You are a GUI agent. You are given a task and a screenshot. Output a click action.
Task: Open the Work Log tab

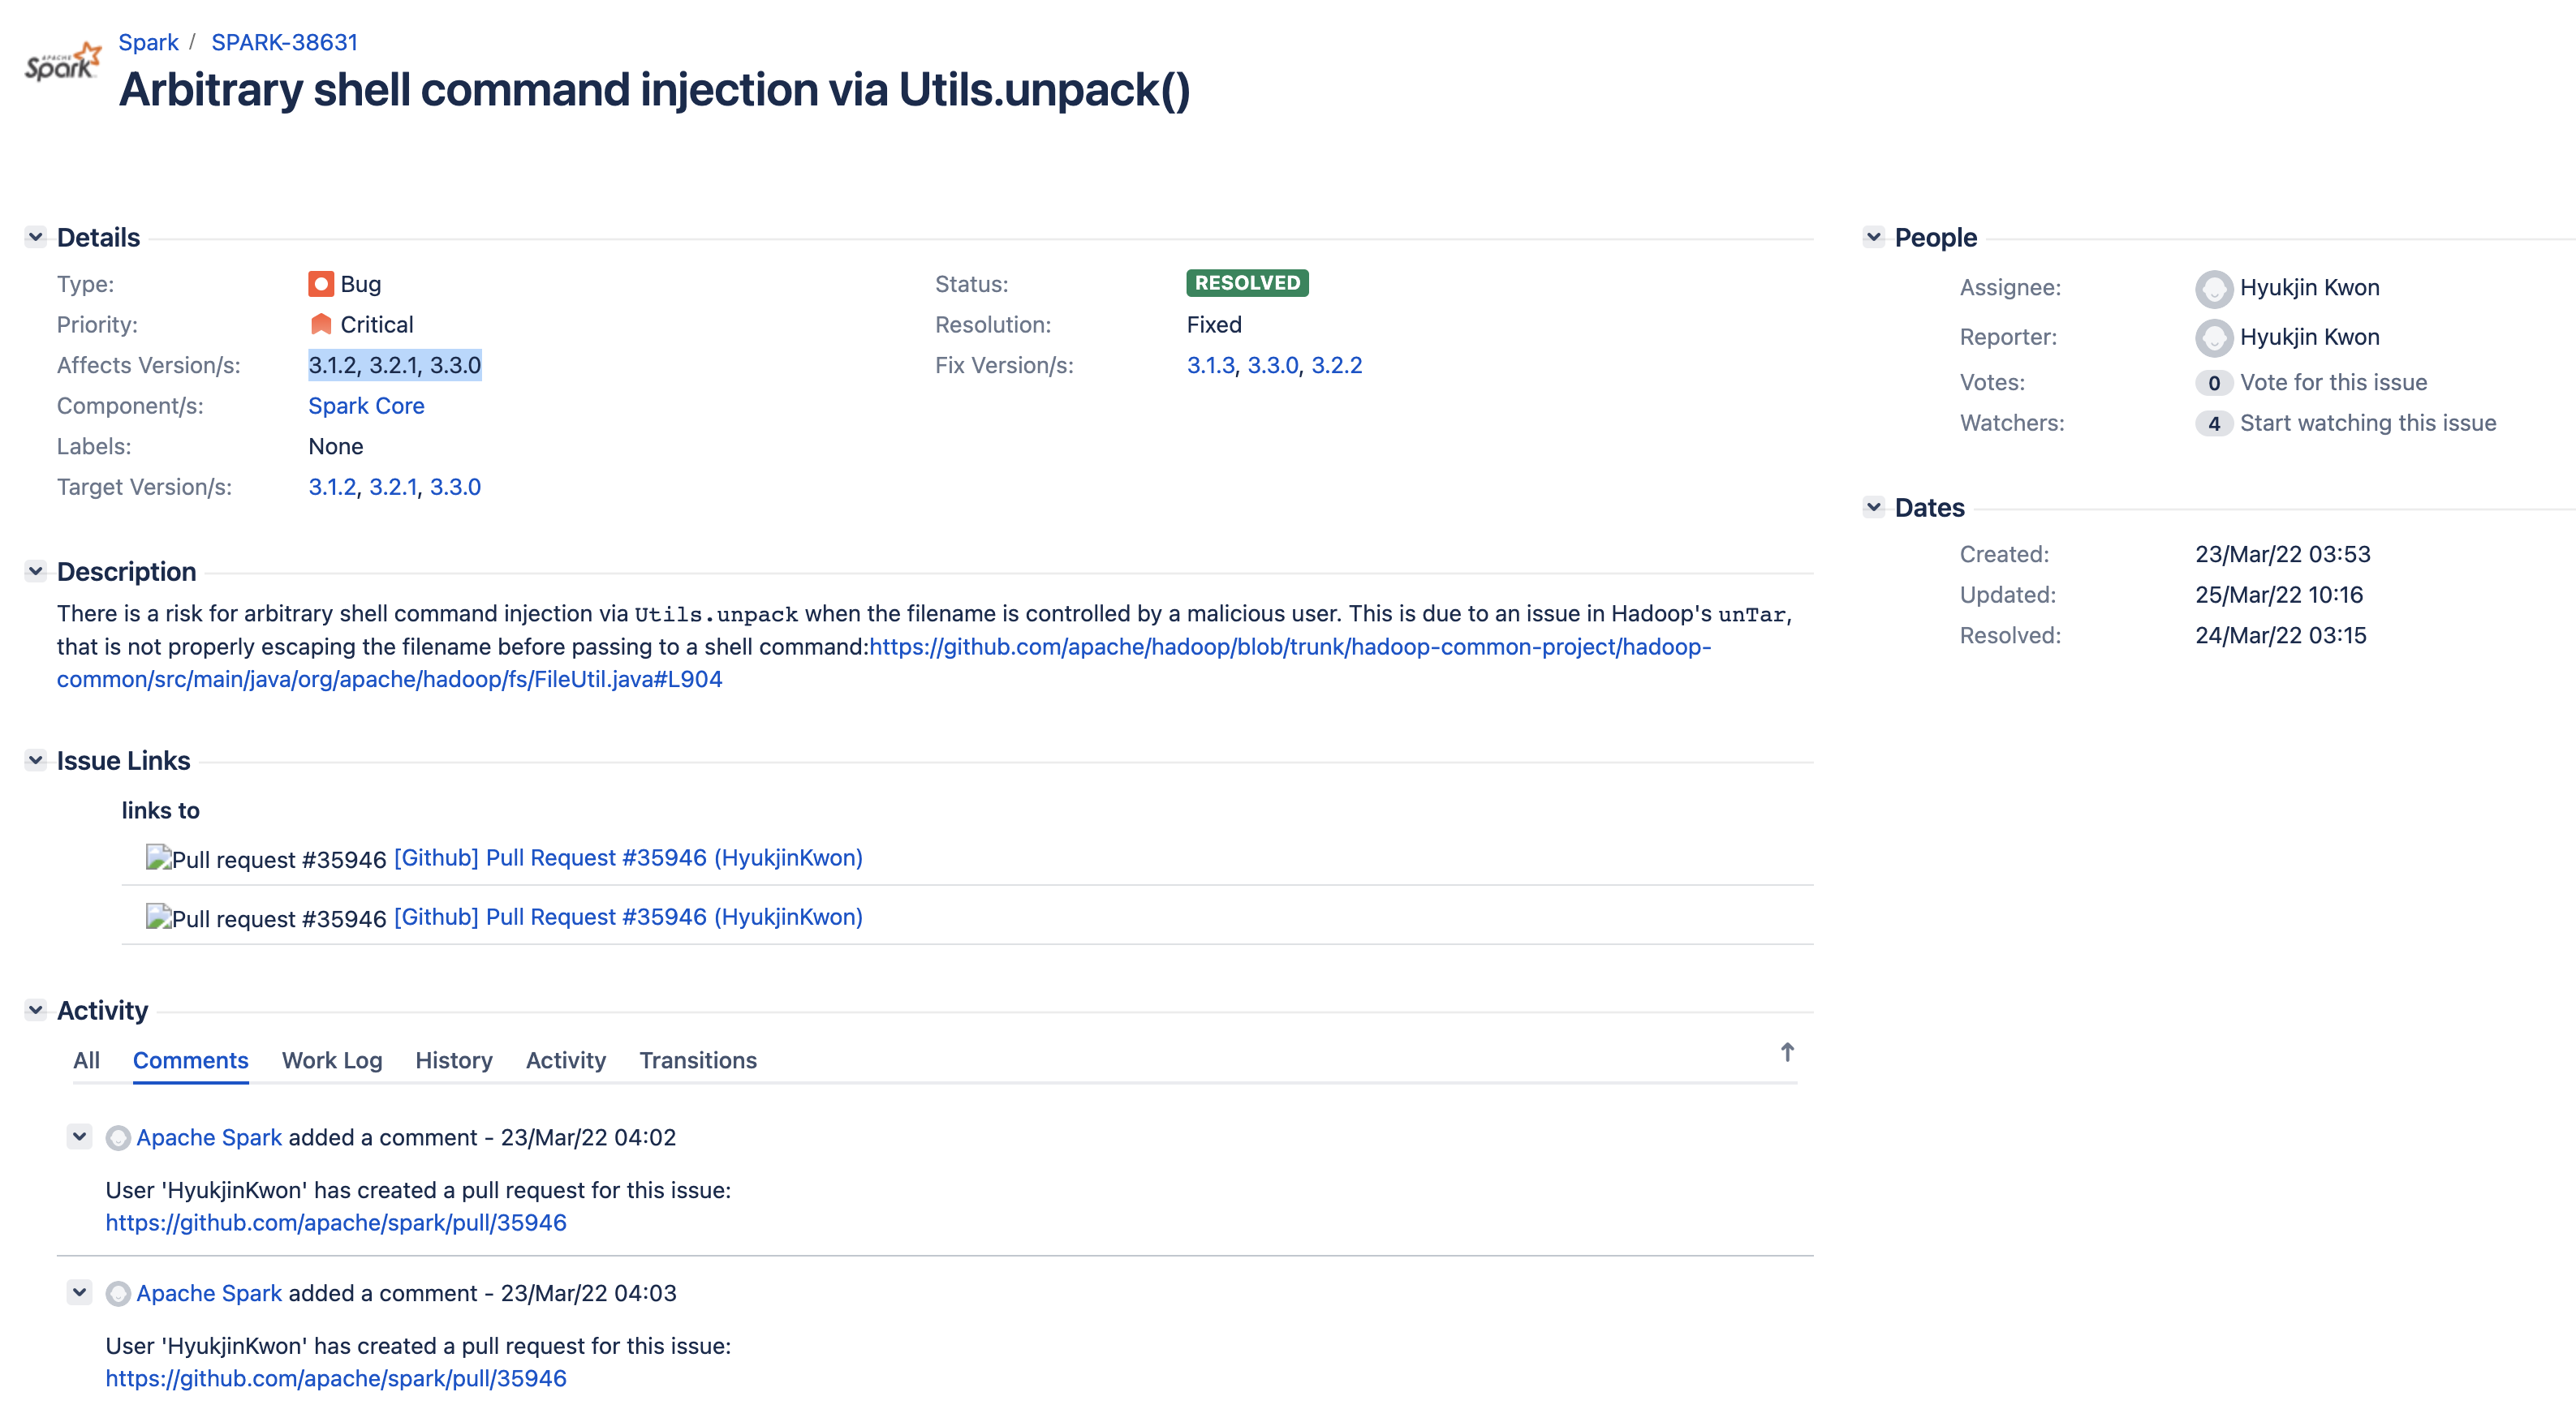click(x=332, y=1060)
